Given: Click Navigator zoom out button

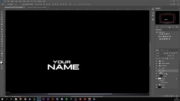Looking at the screenshot, I should (161, 27).
